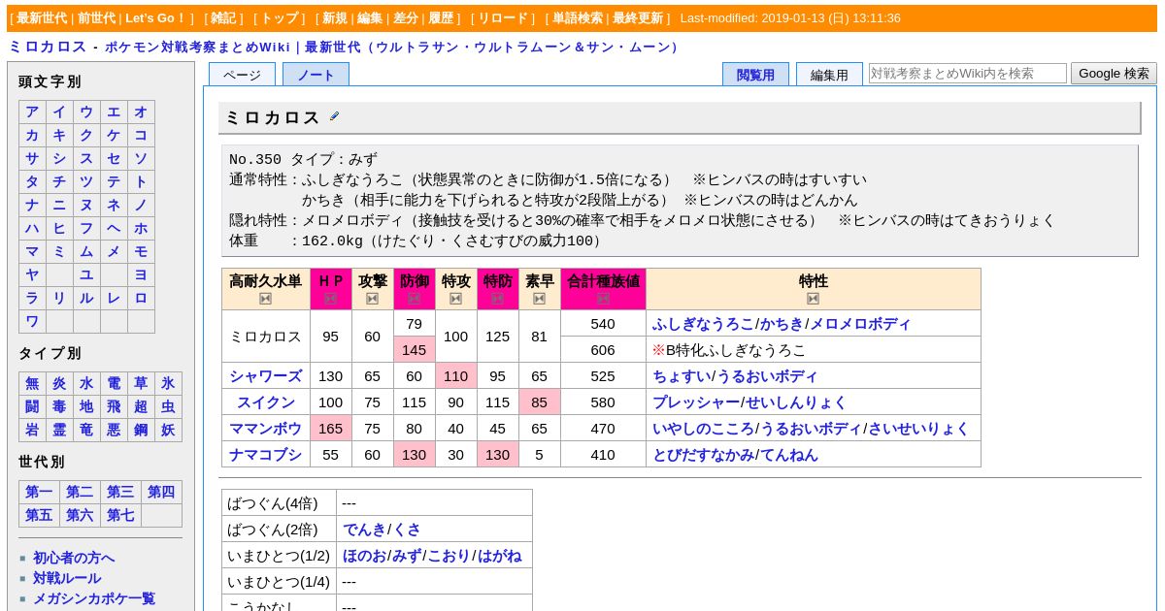
Task: Sort table by 攻撃 column icon
Action: pyautogui.click(x=373, y=299)
